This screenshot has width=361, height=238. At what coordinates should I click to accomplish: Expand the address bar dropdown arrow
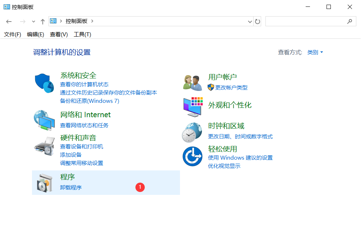250,21
